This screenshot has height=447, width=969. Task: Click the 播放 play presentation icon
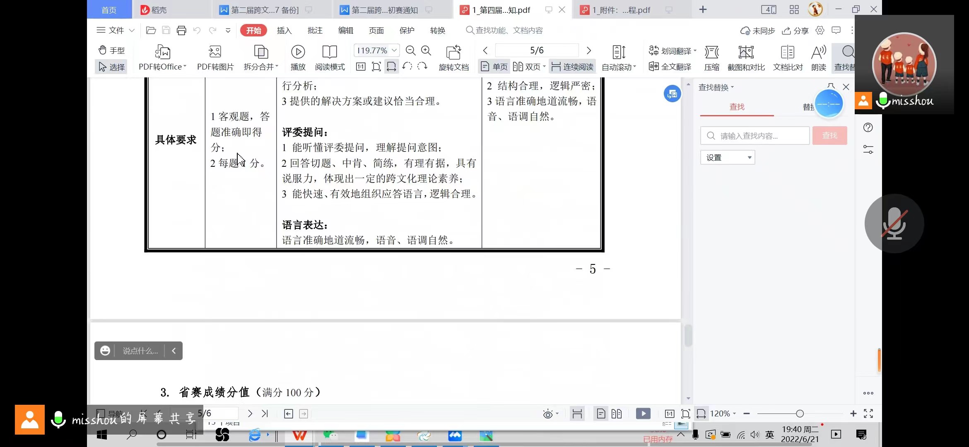point(298,53)
